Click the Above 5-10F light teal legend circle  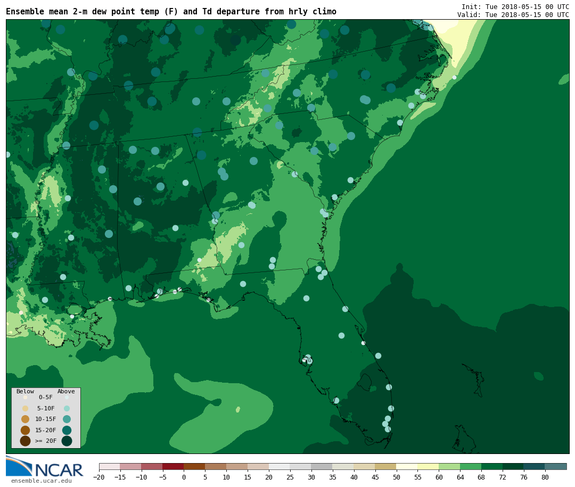point(67,409)
